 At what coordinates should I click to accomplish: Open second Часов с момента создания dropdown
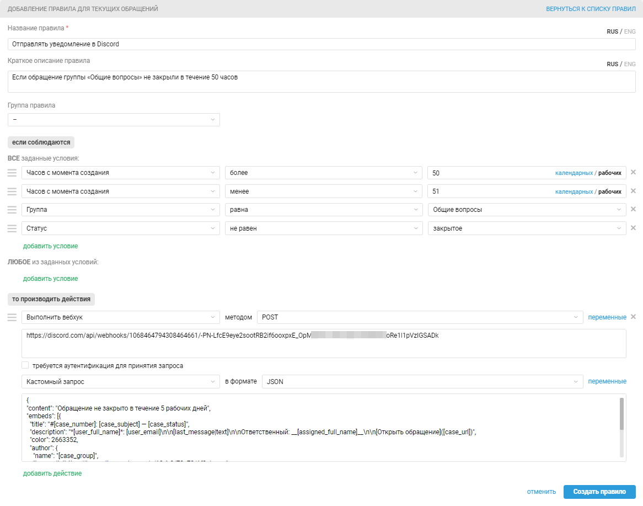pyautogui.click(x=121, y=191)
